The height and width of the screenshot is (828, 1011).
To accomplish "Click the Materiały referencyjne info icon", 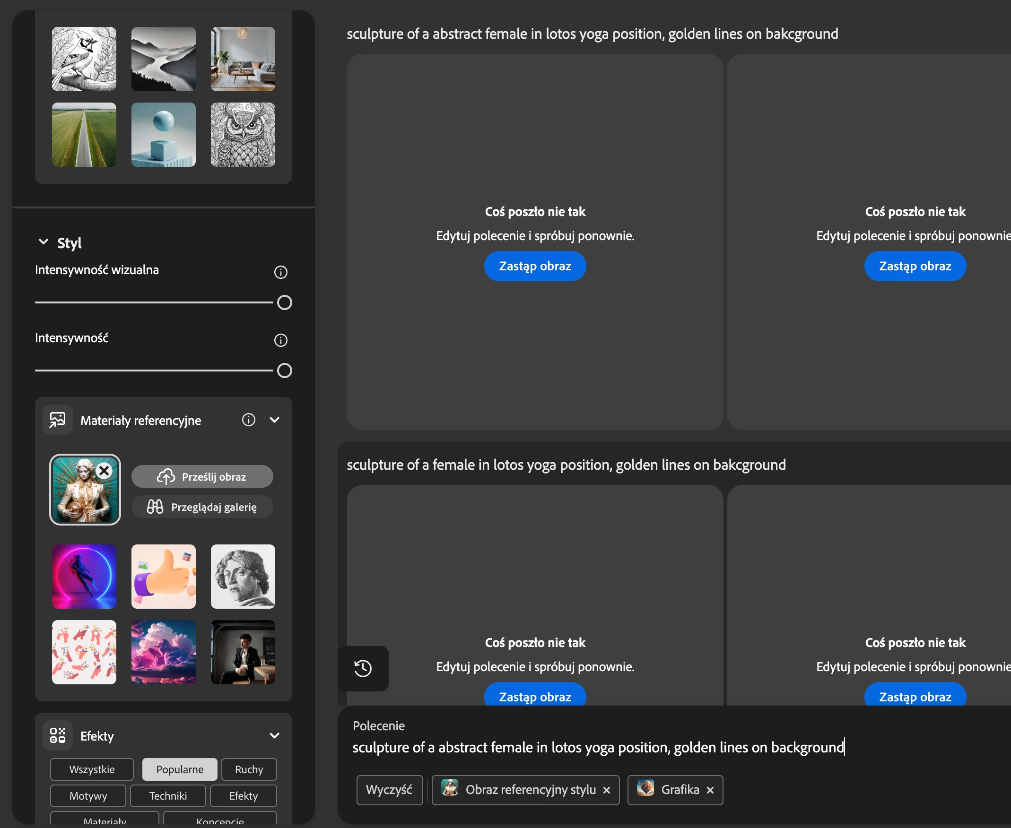I will click(248, 420).
